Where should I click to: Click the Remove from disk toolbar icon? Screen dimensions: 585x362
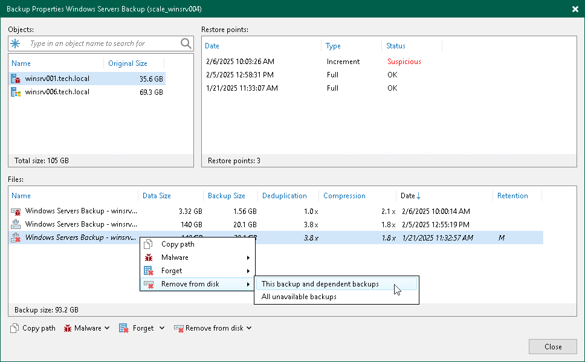click(x=178, y=328)
